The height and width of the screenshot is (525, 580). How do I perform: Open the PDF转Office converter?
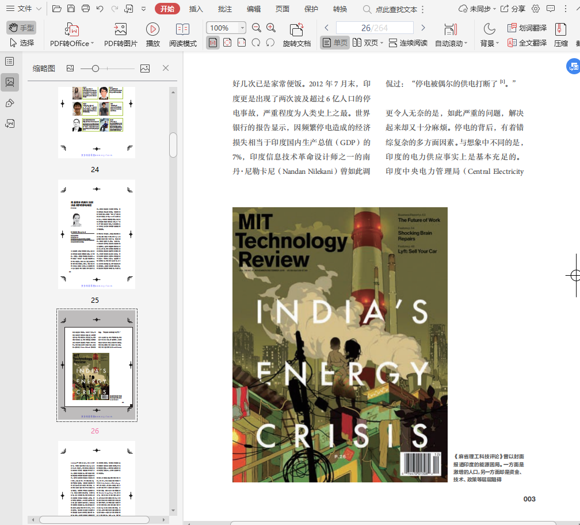(72, 35)
